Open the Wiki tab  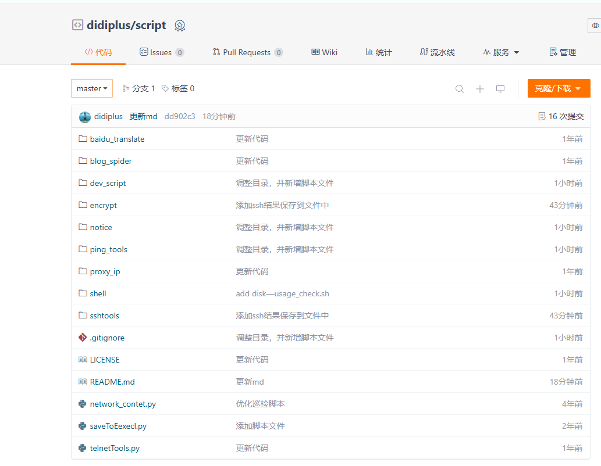(324, 52)
